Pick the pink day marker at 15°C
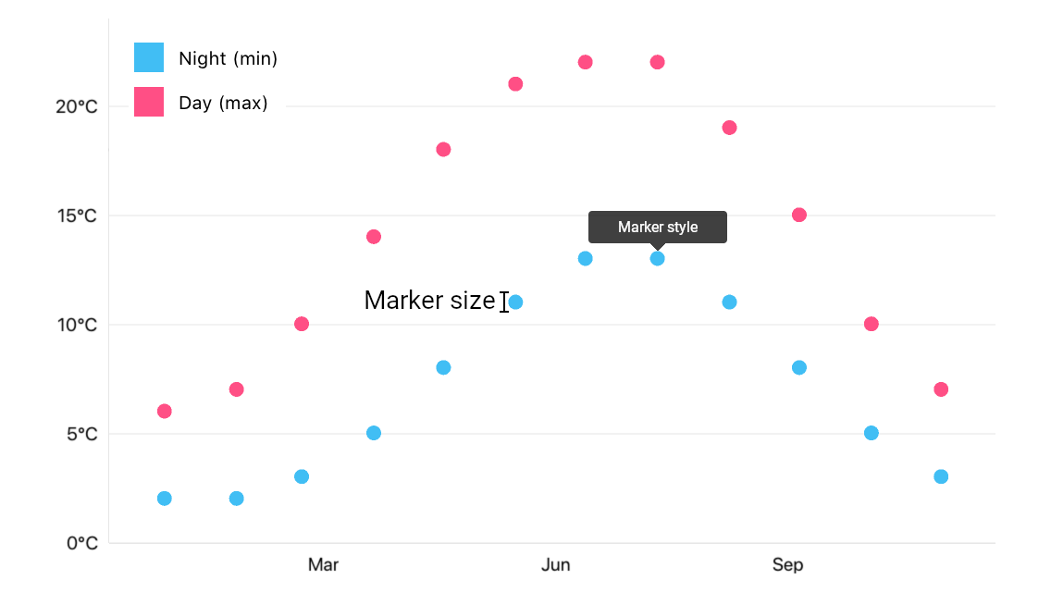Screen dimensions: 1051x592 pyautogui.click(x=799, y=215)
